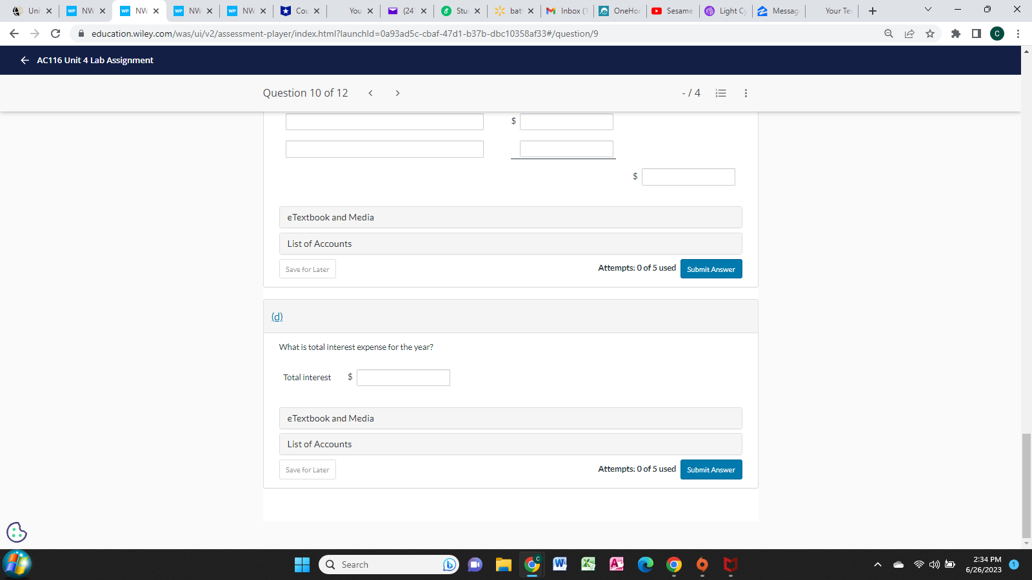Open Microsoft Access from the taskbar
The height and width of the screenshot is (580, 1032).
coord(617,564)
